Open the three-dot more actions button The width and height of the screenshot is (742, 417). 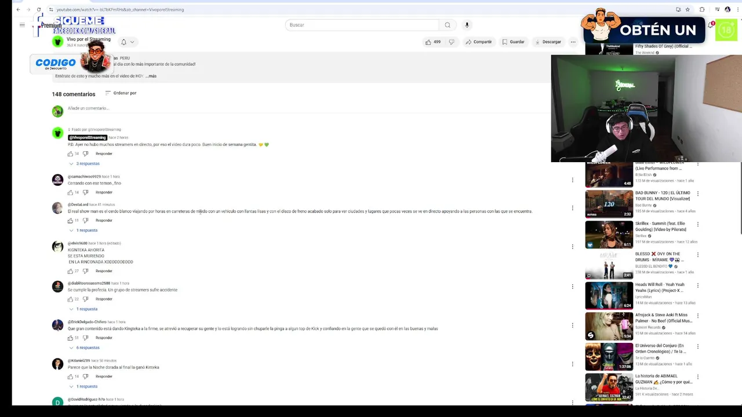point(573,42)
